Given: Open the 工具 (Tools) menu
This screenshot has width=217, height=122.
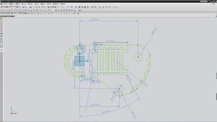Looking at the screenshot, I should click(x=37, y=4).
